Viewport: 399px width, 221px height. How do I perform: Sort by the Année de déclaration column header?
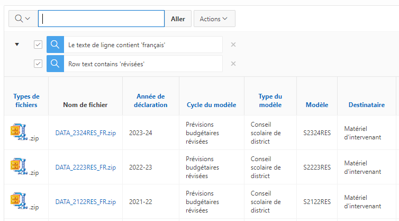tap(150, 100)
